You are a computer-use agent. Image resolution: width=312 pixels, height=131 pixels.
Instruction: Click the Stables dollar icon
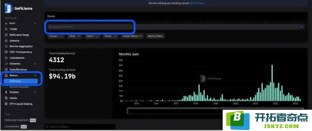6,92
